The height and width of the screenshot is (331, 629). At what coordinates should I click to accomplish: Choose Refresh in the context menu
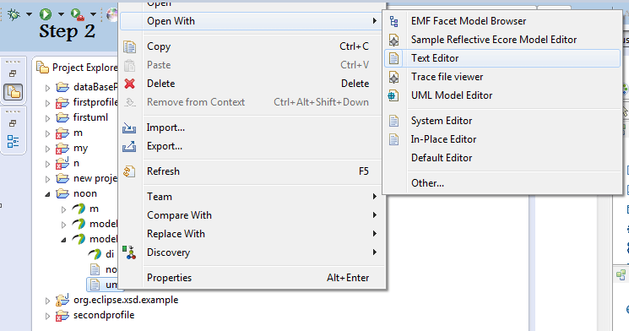[252, 171]
